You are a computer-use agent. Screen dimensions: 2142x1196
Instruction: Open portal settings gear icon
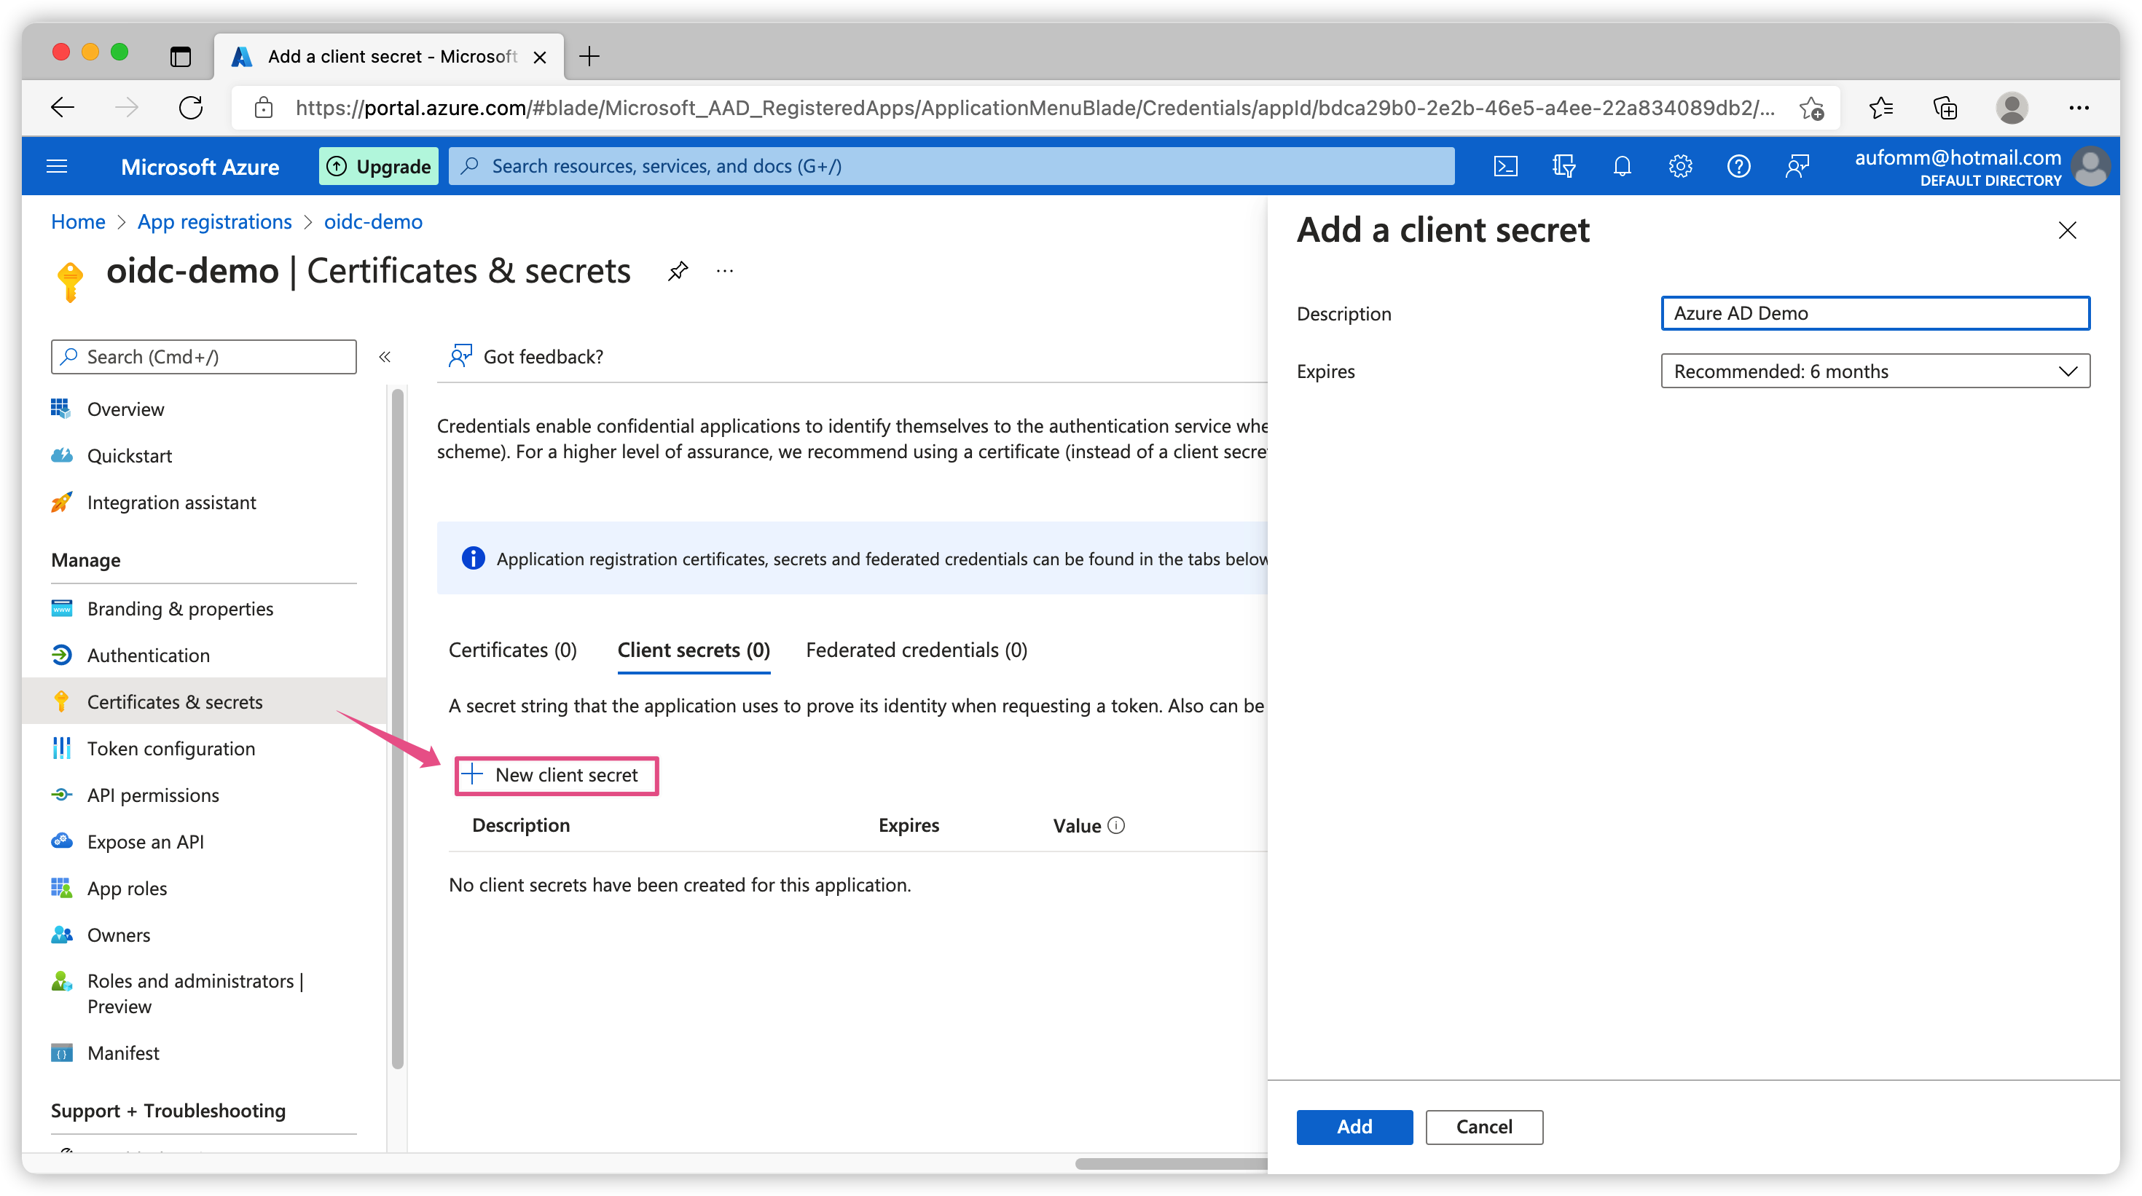tap(1679, 166)
